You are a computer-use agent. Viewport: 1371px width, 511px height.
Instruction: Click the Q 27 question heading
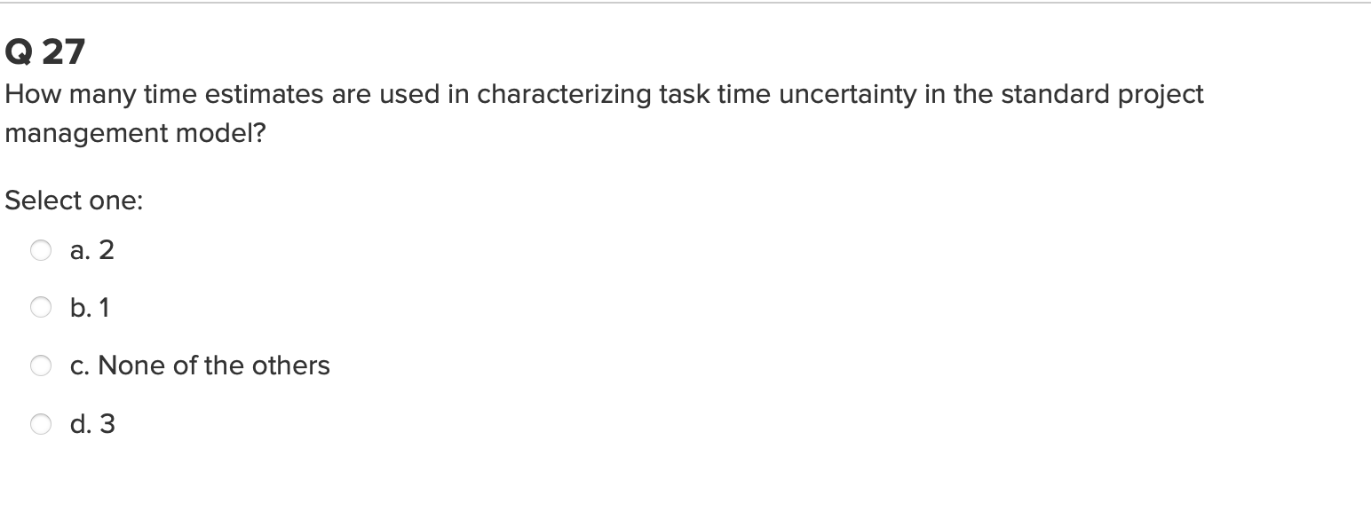pos(44,51)
